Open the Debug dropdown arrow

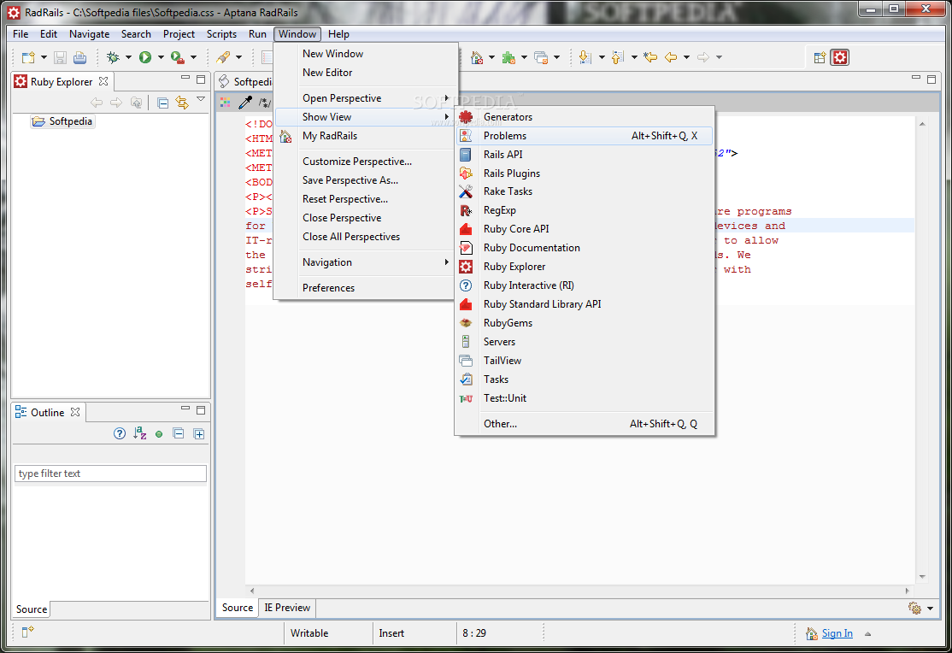tap(128, 58)
